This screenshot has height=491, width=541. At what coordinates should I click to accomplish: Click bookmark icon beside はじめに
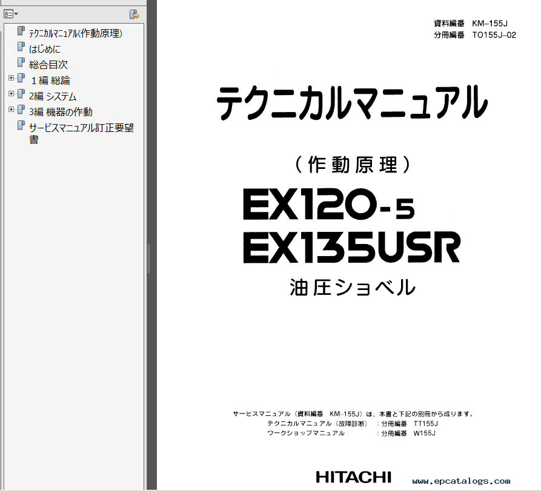21,47
